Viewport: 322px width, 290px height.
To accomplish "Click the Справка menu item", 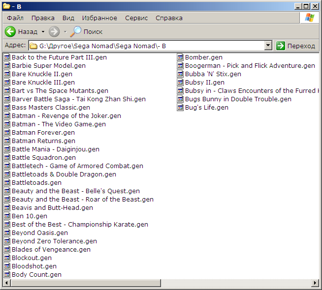I will coord(169,18).
